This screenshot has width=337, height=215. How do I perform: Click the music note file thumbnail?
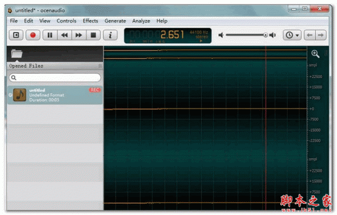point(20,95)
